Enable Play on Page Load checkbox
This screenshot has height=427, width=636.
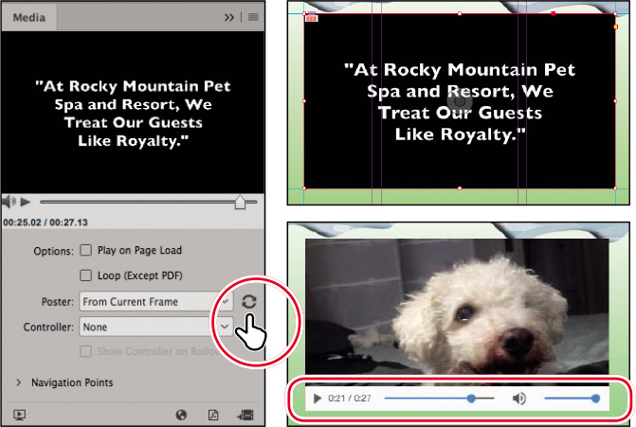85,250
